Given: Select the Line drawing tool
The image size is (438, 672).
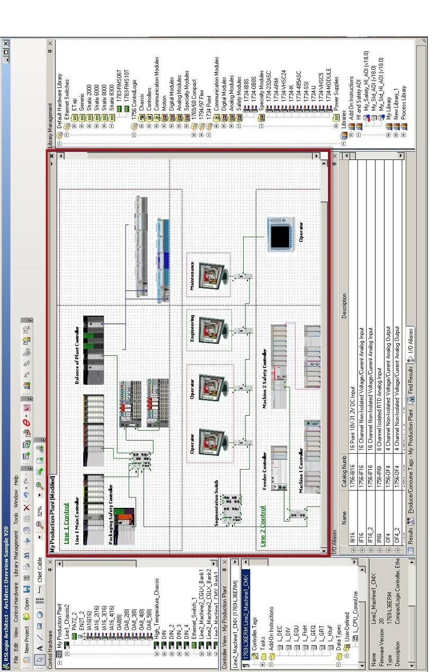Looking at the screenshot, I should 40,637.
